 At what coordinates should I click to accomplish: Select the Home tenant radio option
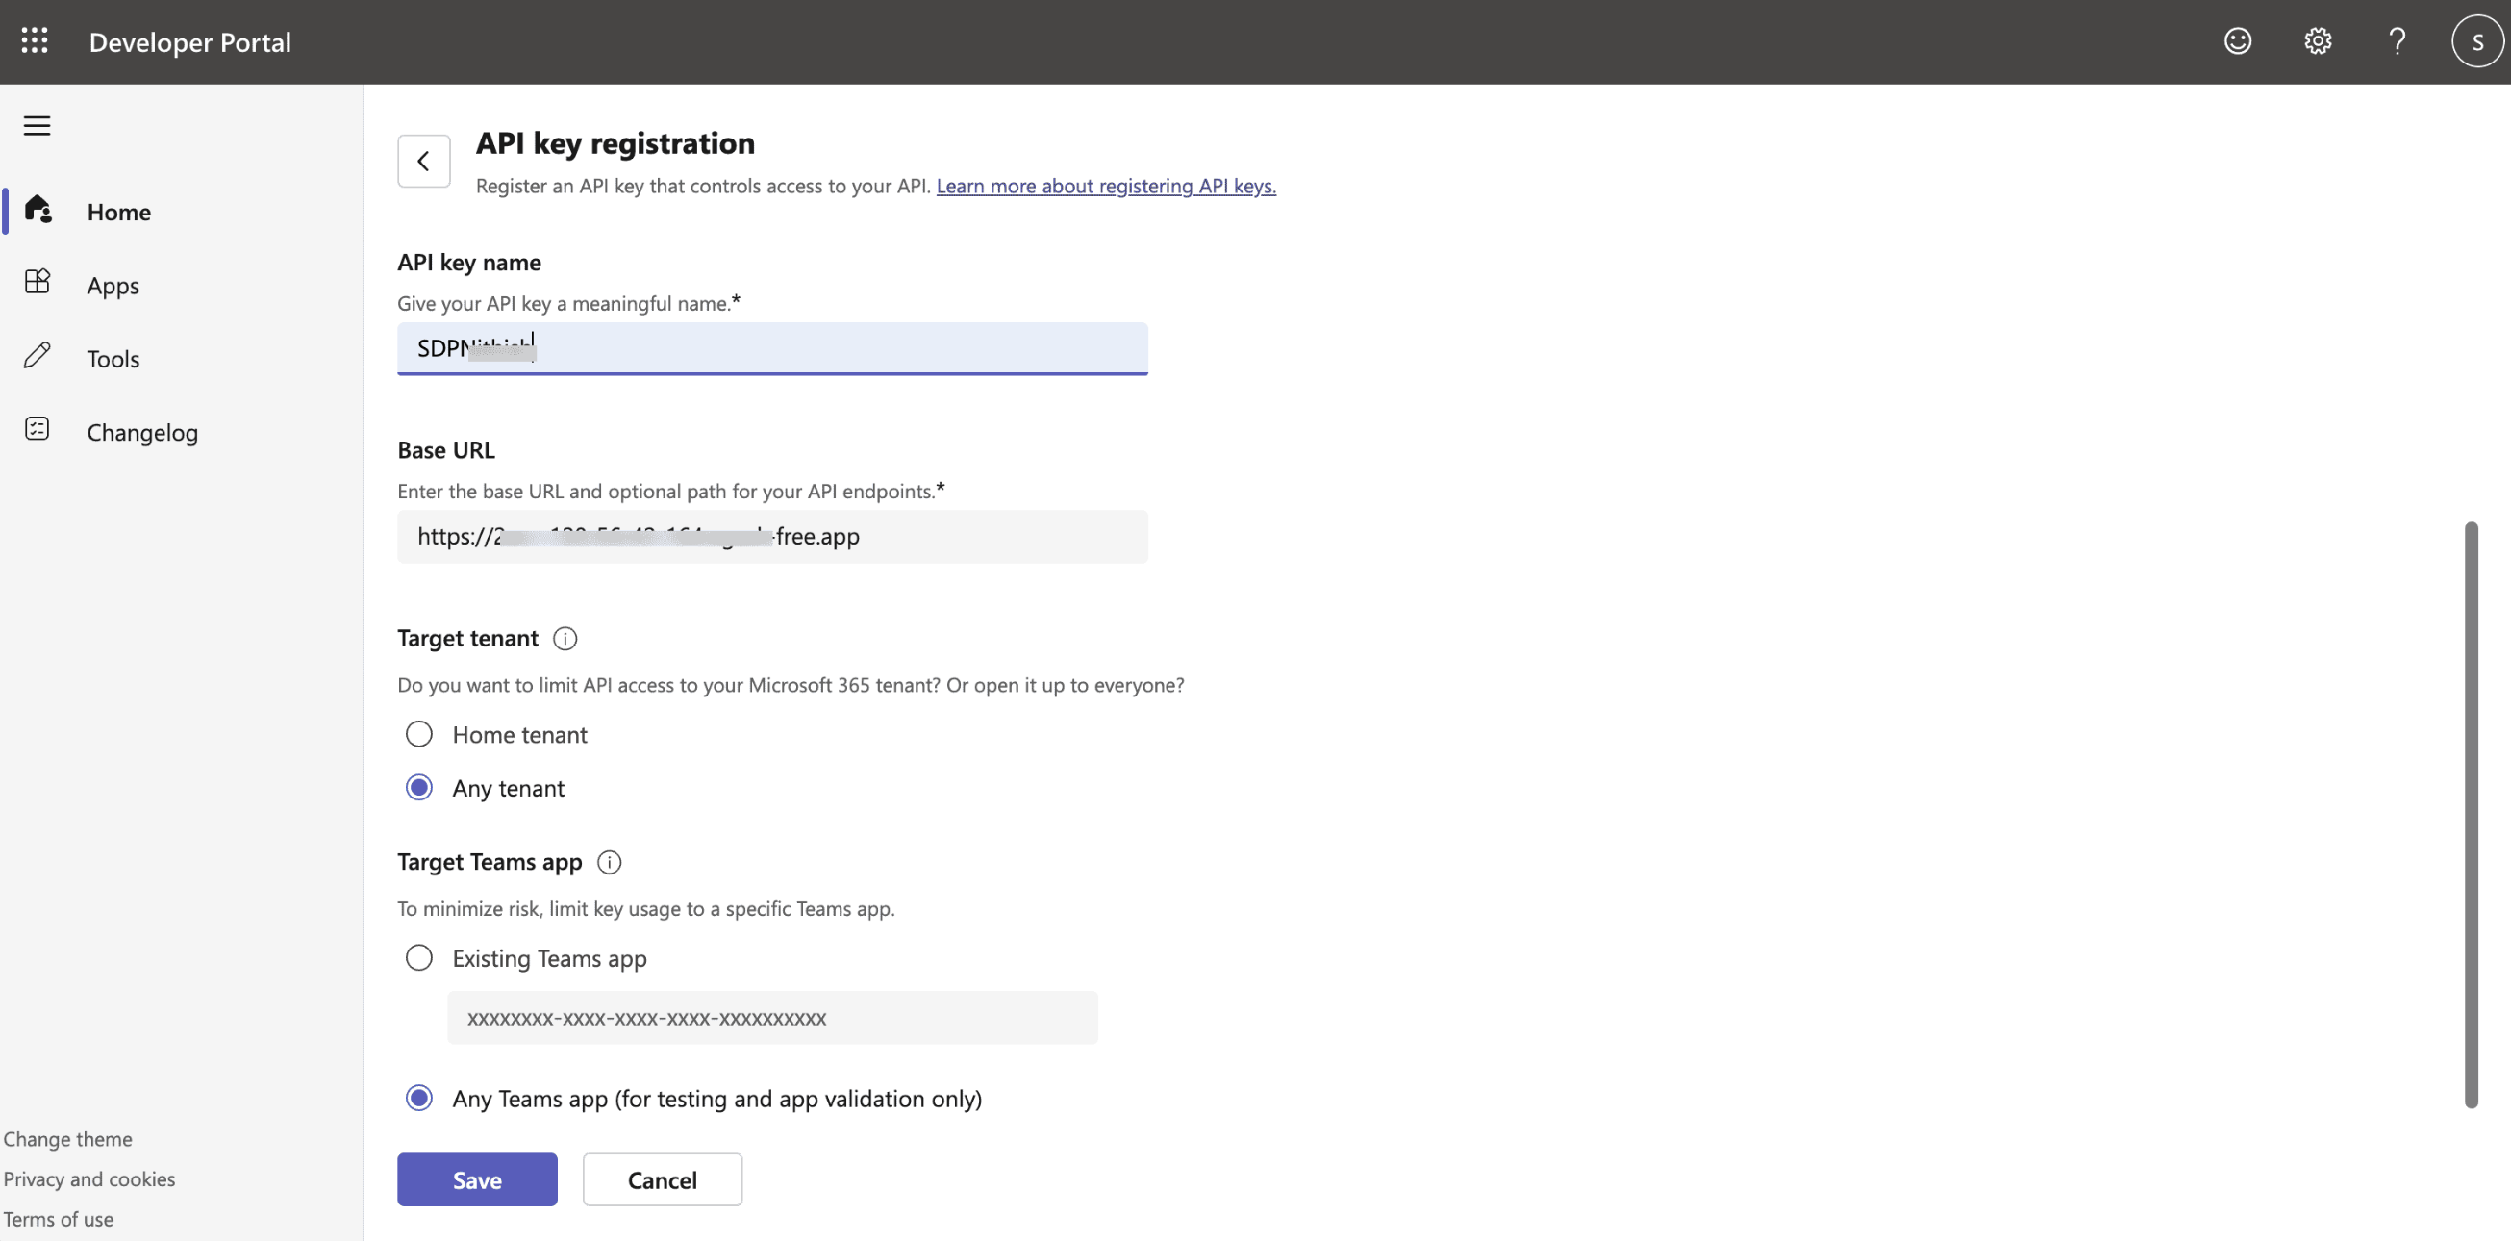click(x=419, y=734)
